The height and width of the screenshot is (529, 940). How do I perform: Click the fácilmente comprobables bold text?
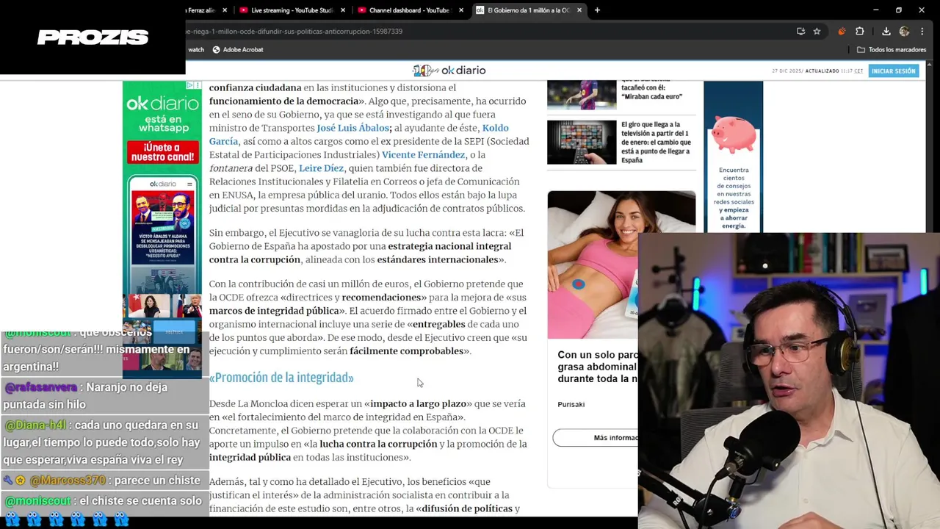pyautogui.click(x=407, y=351)
